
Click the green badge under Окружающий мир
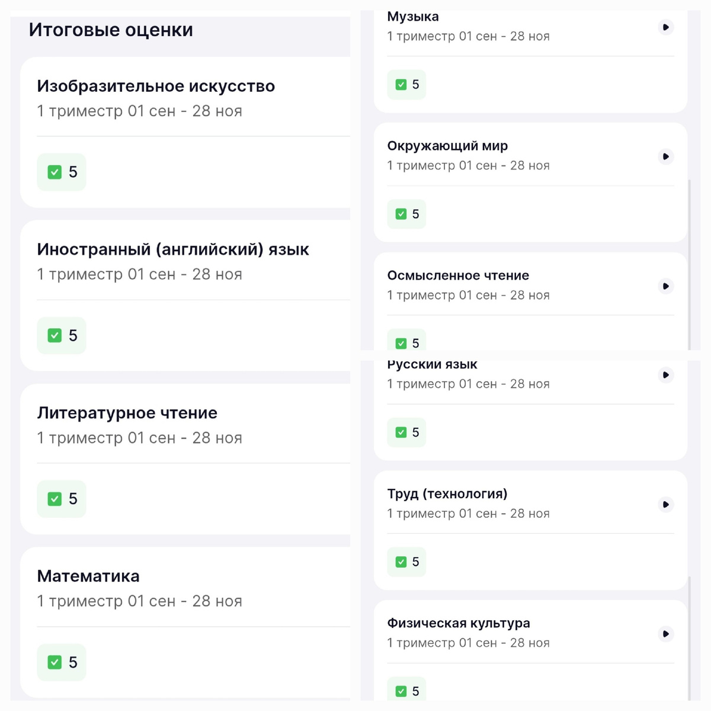click(406, 214)
